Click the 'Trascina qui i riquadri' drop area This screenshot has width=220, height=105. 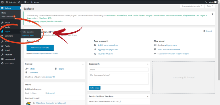[183, 78]
